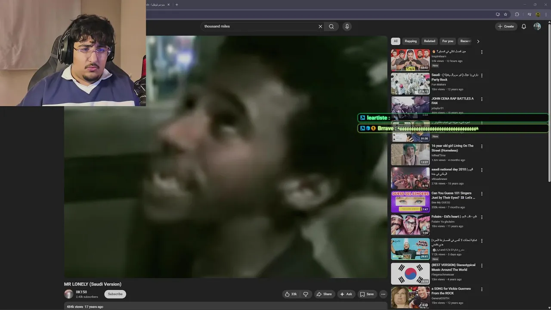551x310 pixels.
Task: Open the 29:41 video thumbnail
Action: coord(410,249)
